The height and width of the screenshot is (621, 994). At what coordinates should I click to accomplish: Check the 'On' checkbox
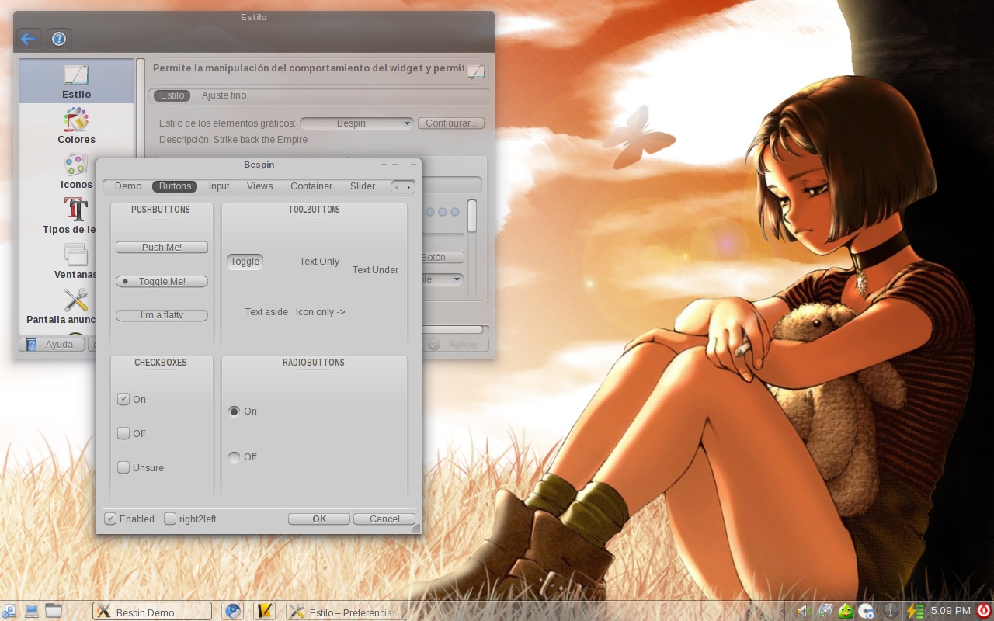123,399
